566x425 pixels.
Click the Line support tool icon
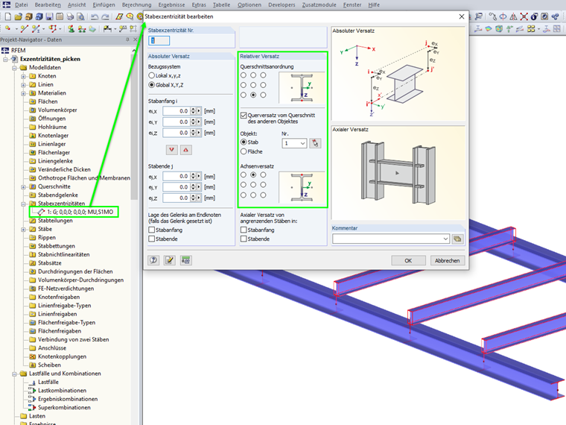82,28
